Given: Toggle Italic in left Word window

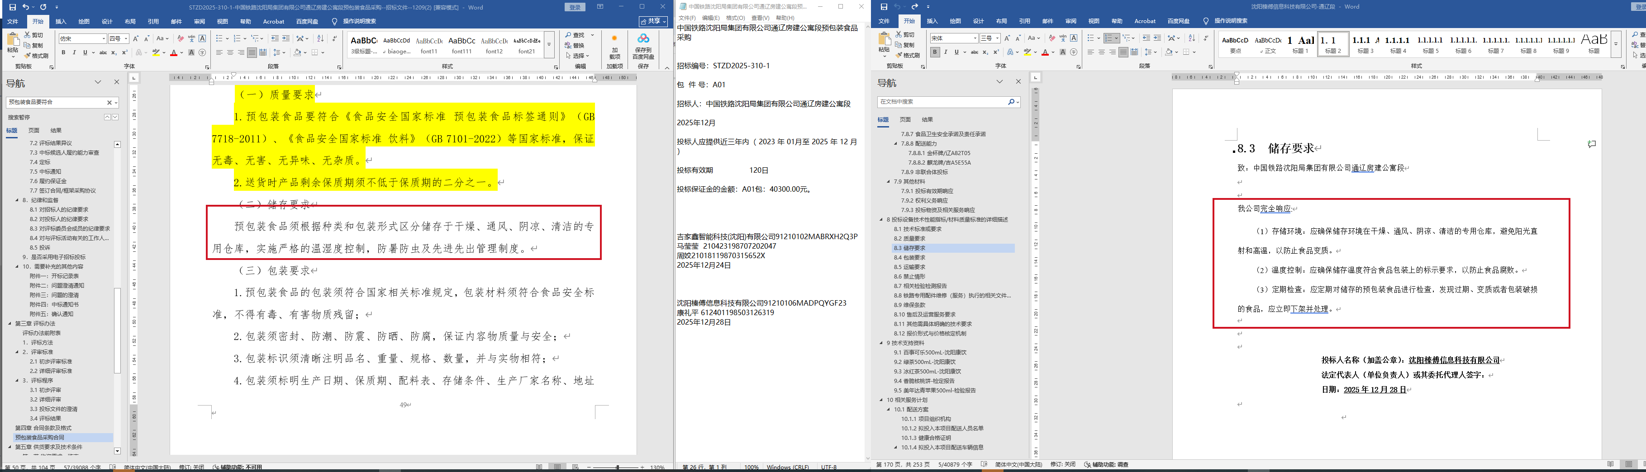Looking at the screenshot, I should tap(74, 52).
